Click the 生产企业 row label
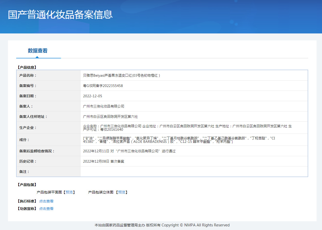Viewport: 322px width, 230px height. [x=28, y=128]
